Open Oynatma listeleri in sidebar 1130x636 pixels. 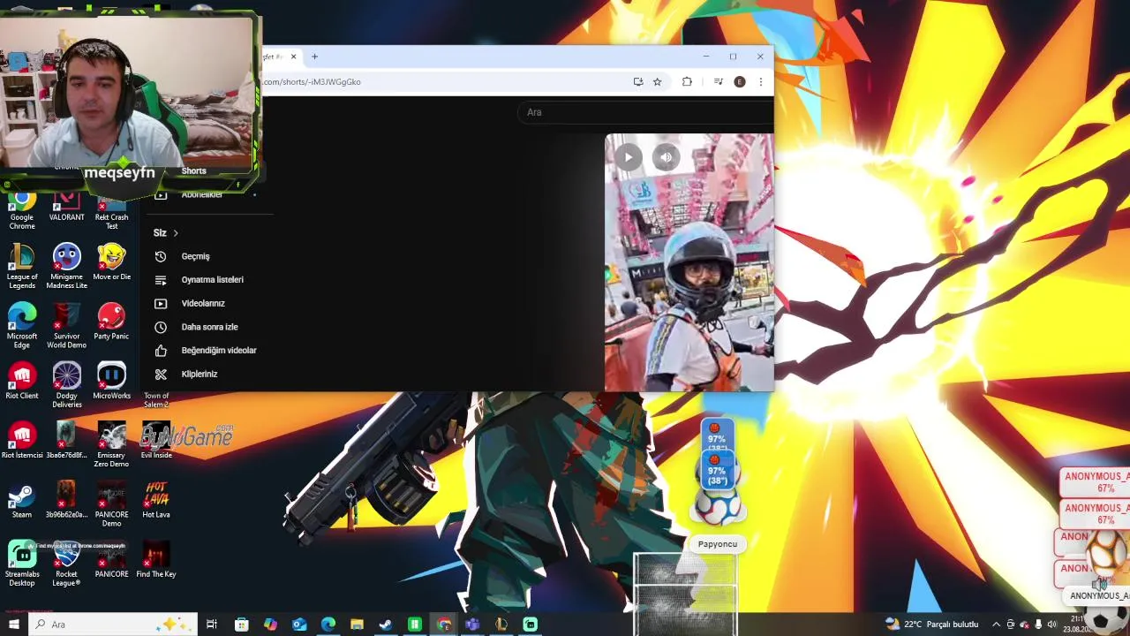tap(212, 280)
